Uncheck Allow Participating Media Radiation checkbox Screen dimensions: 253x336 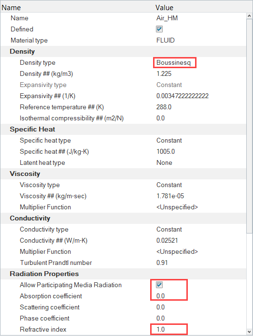pos(159,285)
